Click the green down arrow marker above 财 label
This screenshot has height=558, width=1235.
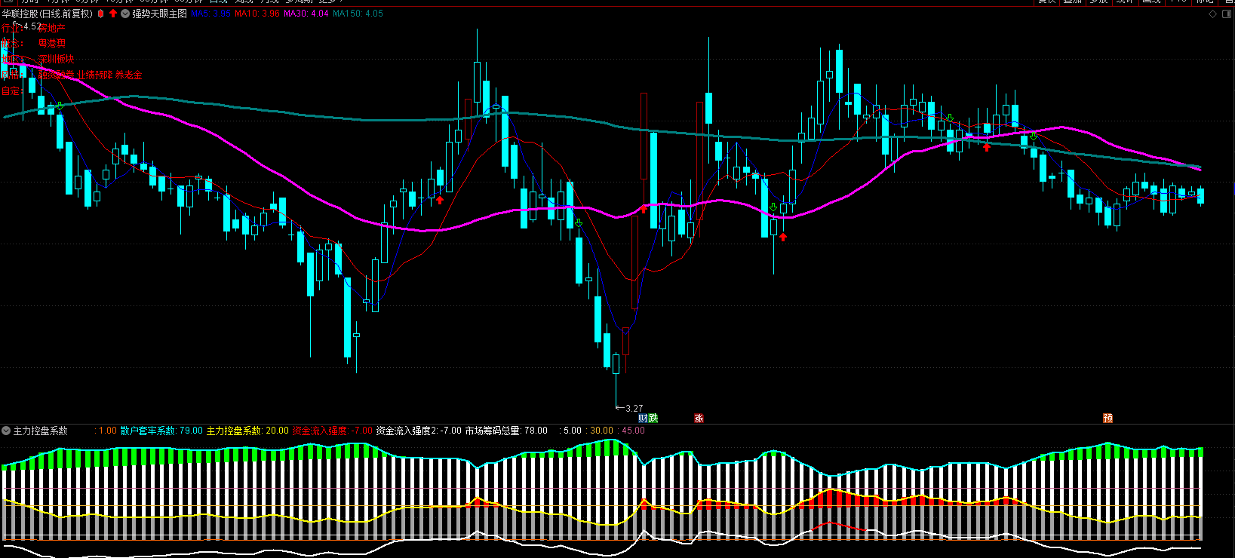point(579,224)
